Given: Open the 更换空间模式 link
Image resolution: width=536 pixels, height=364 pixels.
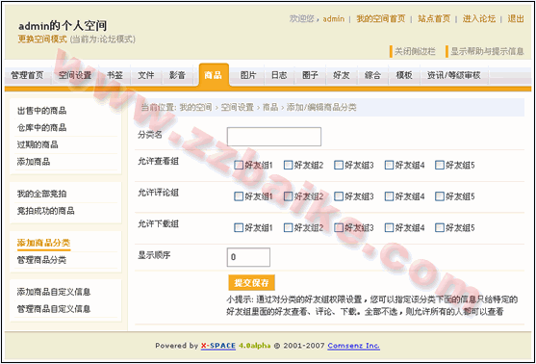Looking at the screenshot, I should coord(42,39).
